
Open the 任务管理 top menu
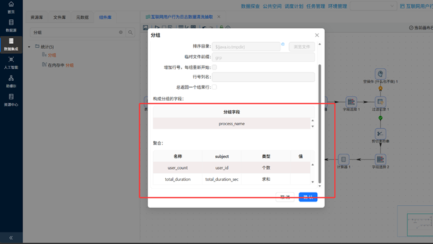[315, 6]
